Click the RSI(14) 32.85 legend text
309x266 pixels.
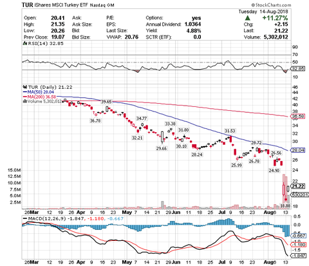pos(46,44)
